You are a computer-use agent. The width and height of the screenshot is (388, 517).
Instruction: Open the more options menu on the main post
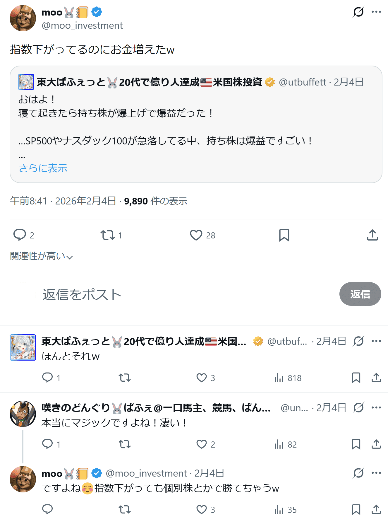(x=376, y=12)
